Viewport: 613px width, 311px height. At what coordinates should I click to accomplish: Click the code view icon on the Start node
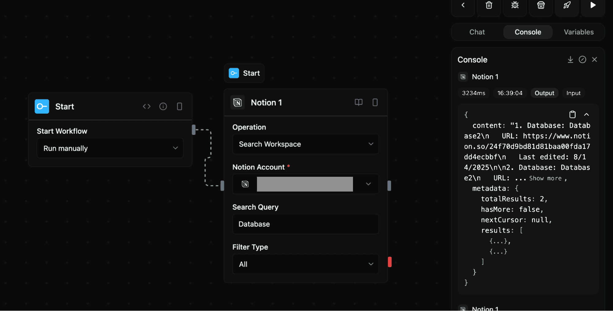click(147, 106)
